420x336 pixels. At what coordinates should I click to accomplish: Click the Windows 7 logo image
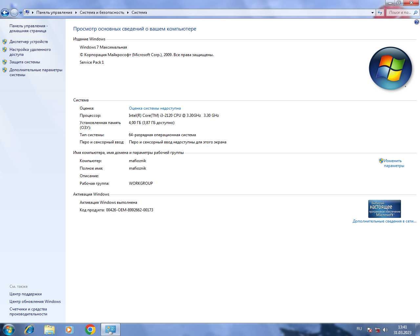coord(390,68)
